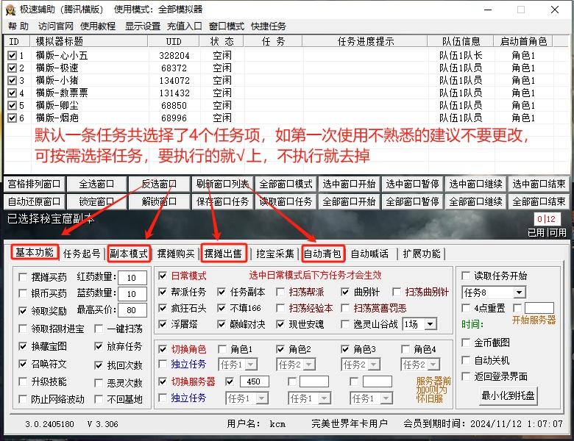Open the 任务8 dropdown

[517, 293]
